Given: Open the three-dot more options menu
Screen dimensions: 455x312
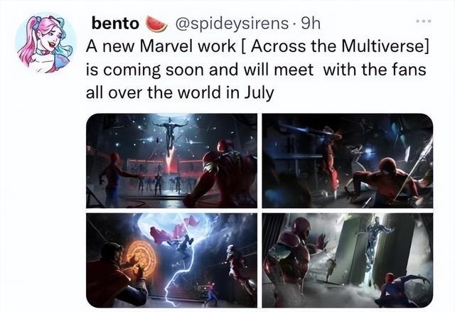Looking at the screenshot, I should click(424, 21).
